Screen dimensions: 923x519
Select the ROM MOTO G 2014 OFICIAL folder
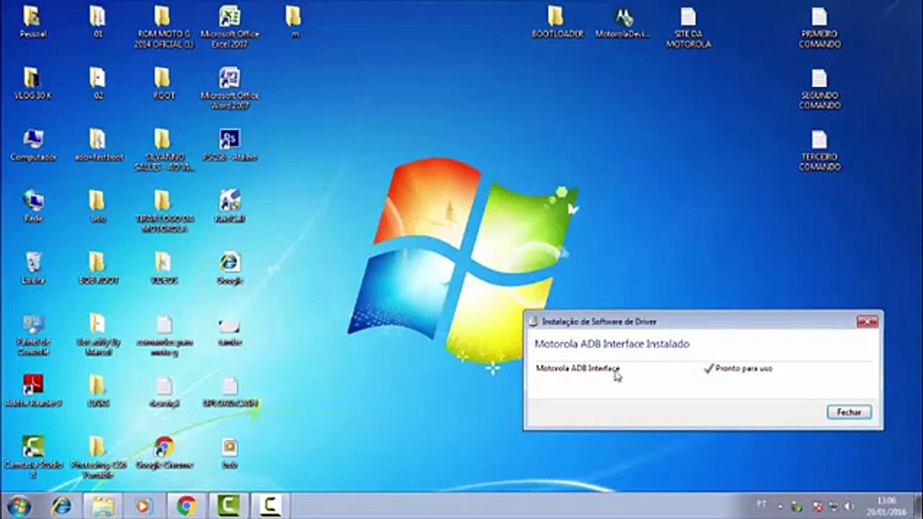164,27
